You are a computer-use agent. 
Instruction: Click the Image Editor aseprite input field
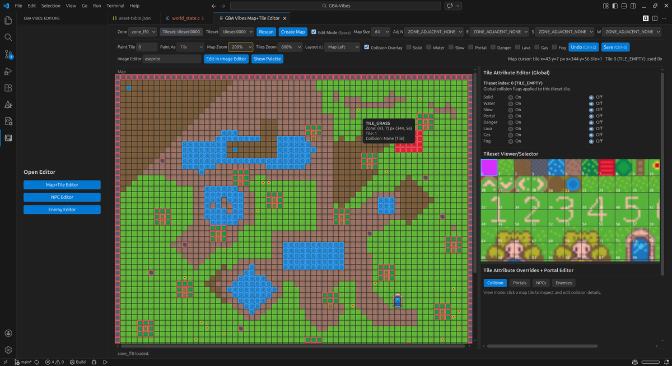(171, 59)
